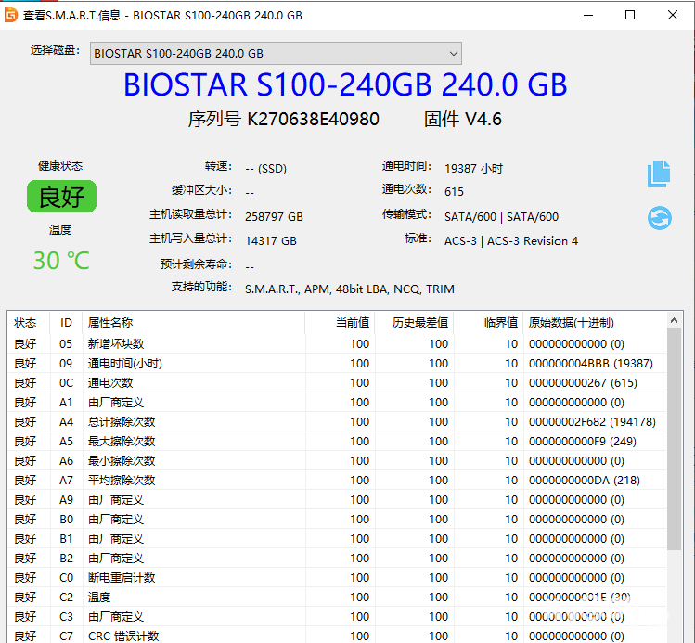Click the blue copy-to-clipboard icon
Viewport: 695px width, 643px height.
tap(659, 173)
